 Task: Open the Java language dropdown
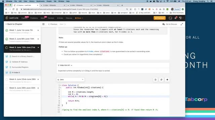pos(71,80)
